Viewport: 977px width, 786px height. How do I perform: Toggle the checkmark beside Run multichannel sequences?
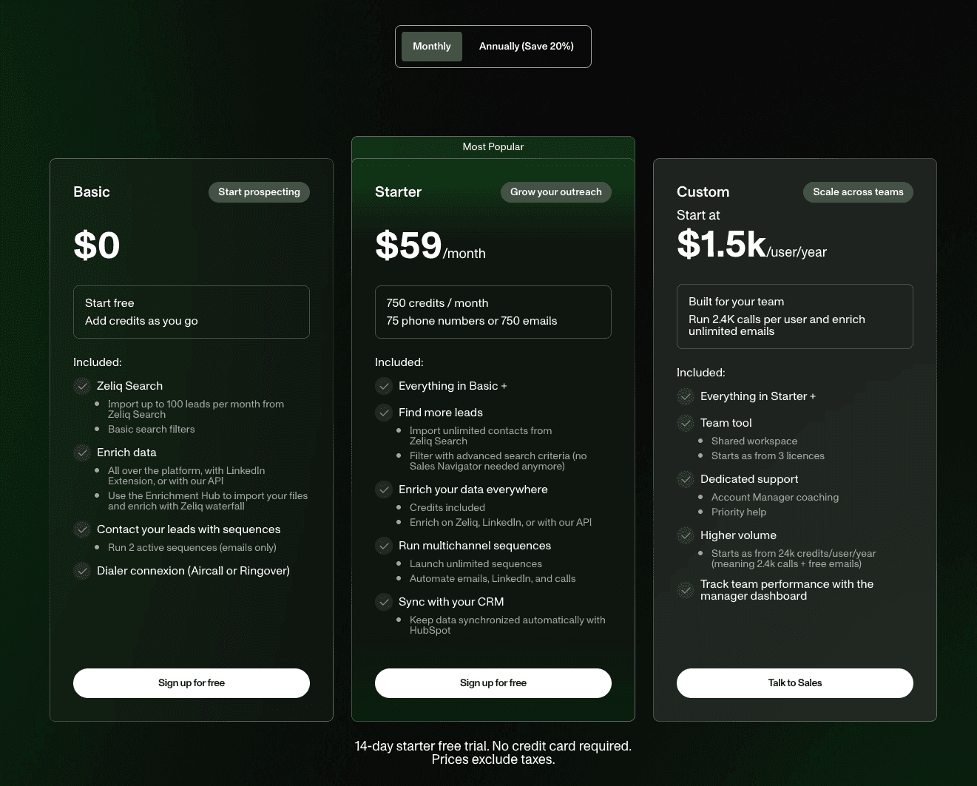pos(384,546)
